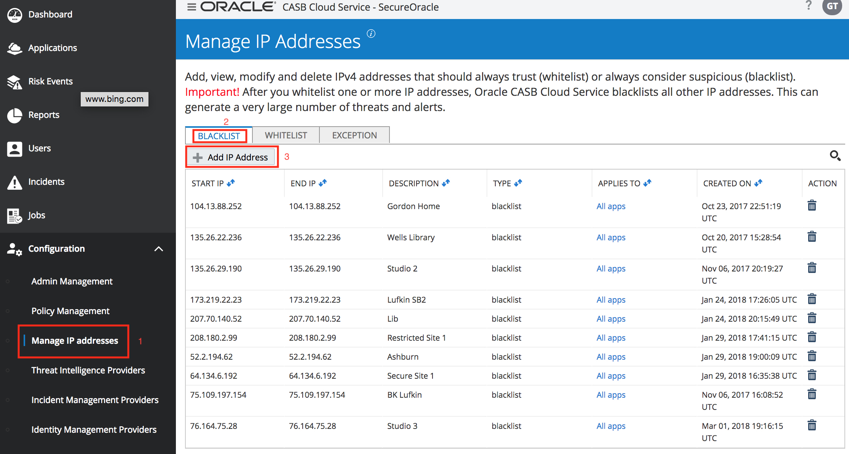Switch to the EXCEPTION tab
Screen dimensions: 849x454
(x=354, y=135)
